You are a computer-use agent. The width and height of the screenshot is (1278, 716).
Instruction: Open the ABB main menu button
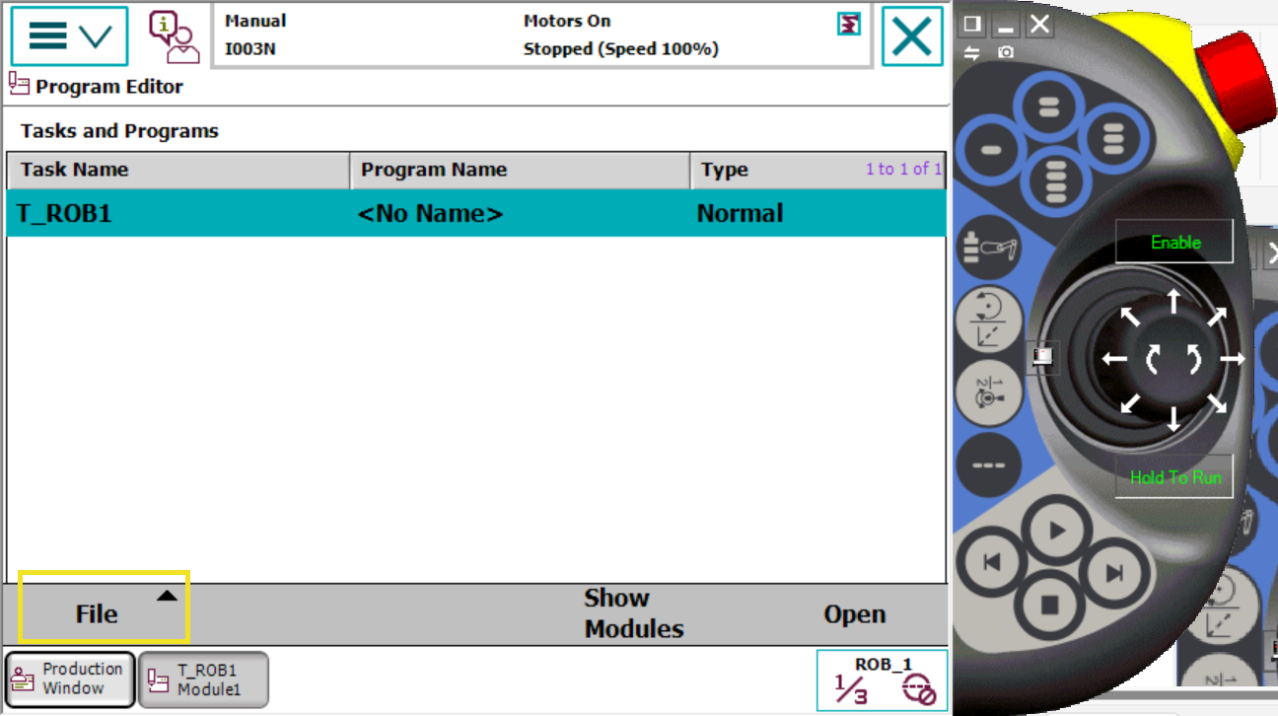coord(69,36)
